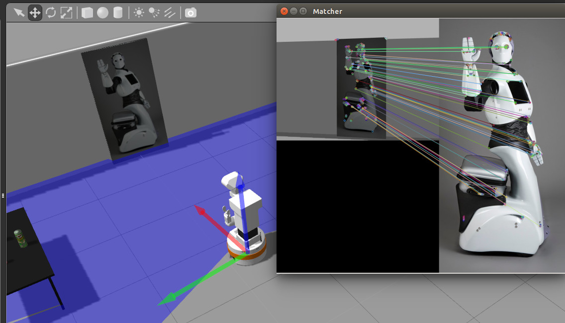Minimize the Matcher window
Viewport: 565px width, 323px height.
pyautogui.click(x=293, y=11)
